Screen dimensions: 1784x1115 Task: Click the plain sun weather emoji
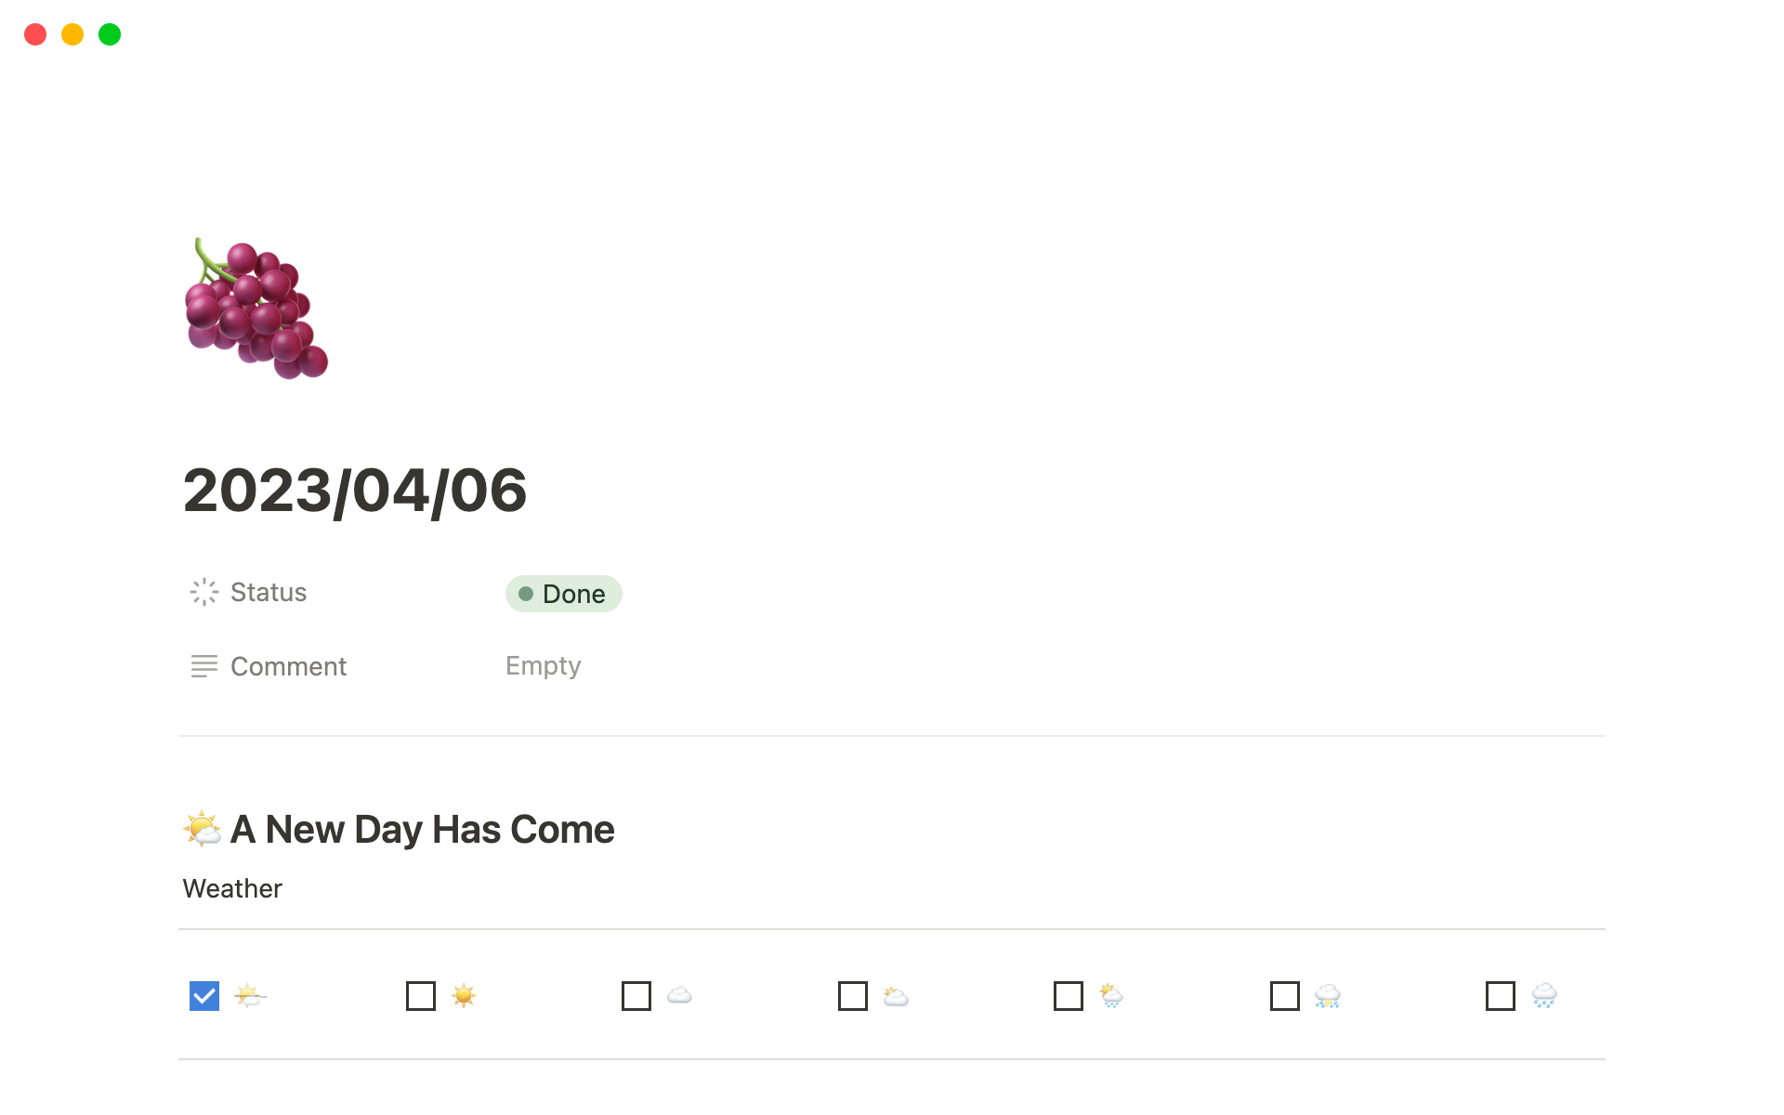click(x=463, y=996)
